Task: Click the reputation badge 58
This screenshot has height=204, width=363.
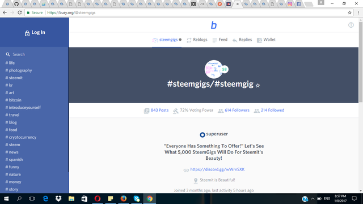Action: [225, 69]
